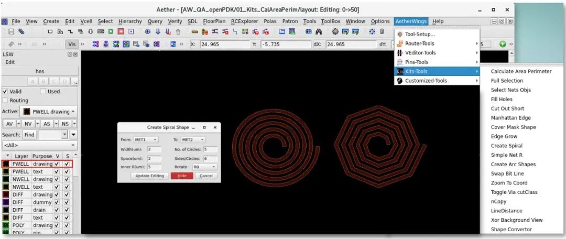
Task: Click the blue lightning path icon
Action: click(x=235, y=32)
